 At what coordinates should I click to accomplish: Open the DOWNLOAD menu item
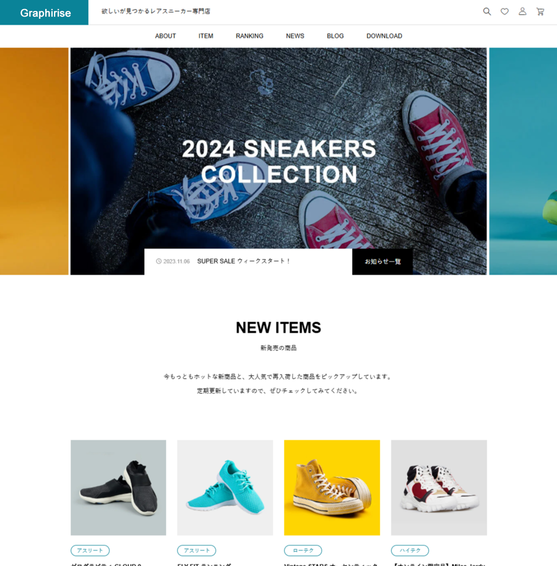pos(384,36)
